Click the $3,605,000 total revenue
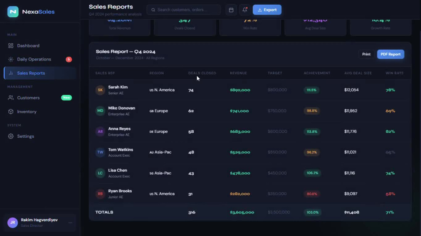Screen dimensions: 421x236 [242, 212]
